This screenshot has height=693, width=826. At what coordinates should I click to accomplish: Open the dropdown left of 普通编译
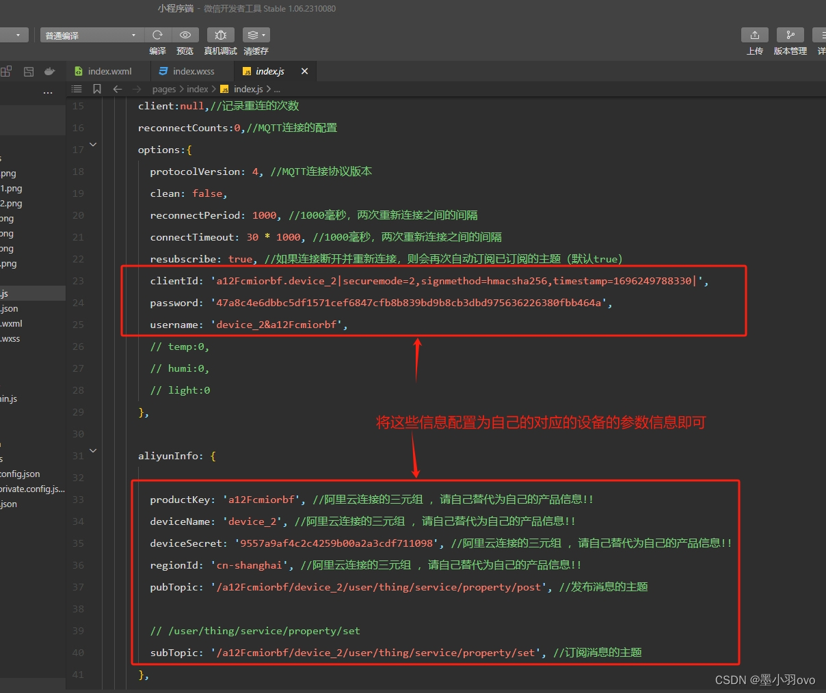pos(14,35)
